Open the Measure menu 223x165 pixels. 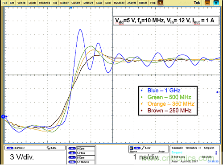tap(88, 3)
